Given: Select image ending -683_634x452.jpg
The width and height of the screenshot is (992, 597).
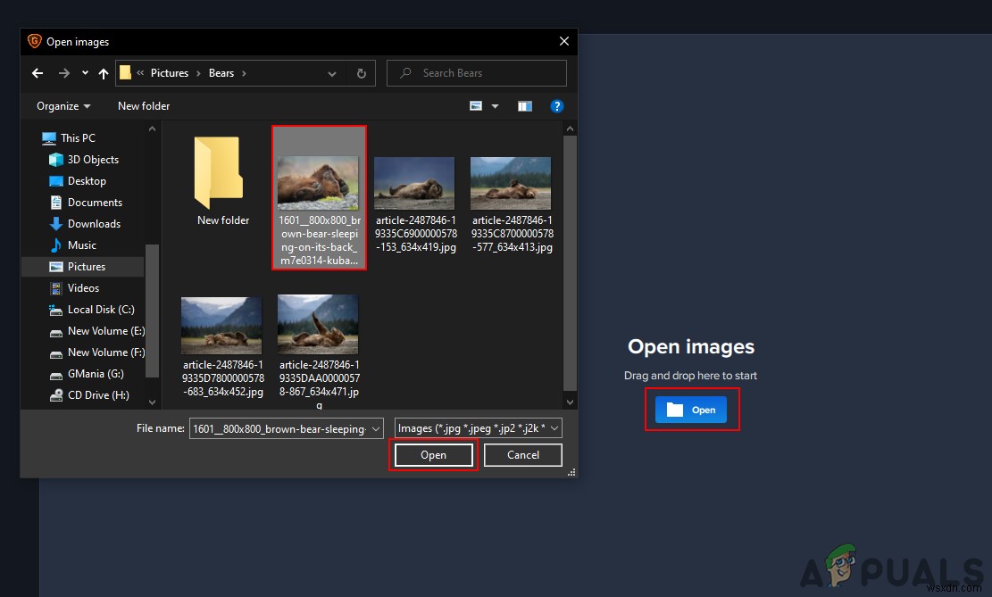Looking at the screenshot, I should pos(222,346).
